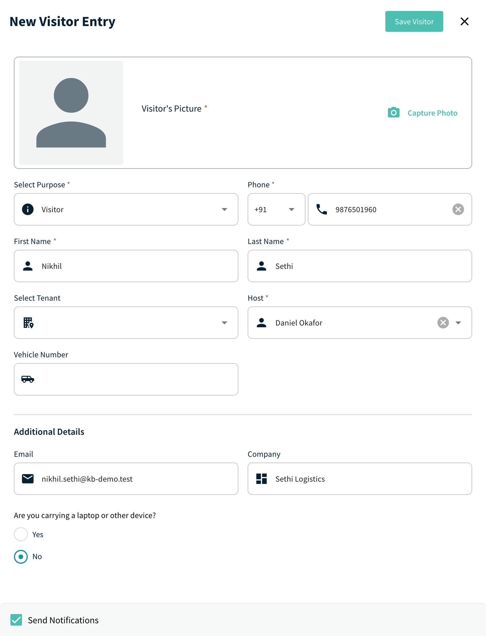
Task: Click the Capture Photo link
Action: point(432,113)
